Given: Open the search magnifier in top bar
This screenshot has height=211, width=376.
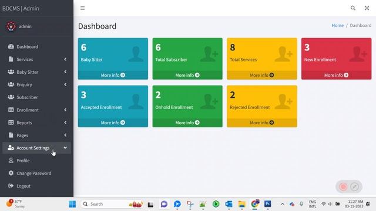Looking at the screenshot, I should [353, 8].
